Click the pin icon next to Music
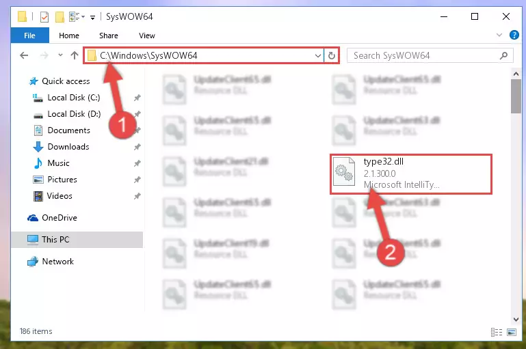Viewport: 526px width, 349px height. 137,163
